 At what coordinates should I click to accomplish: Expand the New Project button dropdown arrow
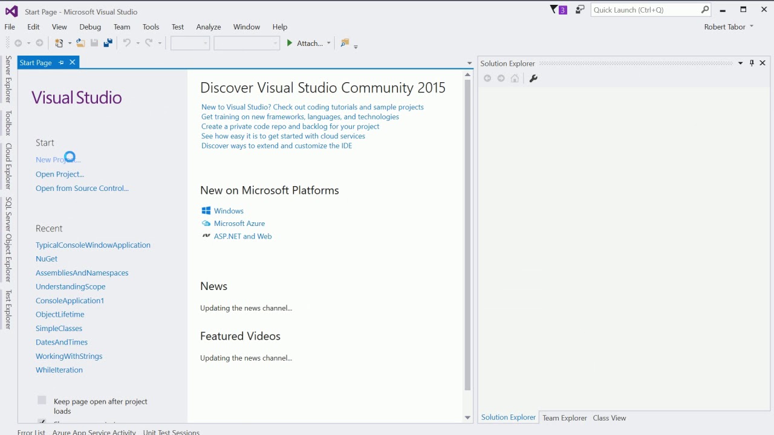70,43
